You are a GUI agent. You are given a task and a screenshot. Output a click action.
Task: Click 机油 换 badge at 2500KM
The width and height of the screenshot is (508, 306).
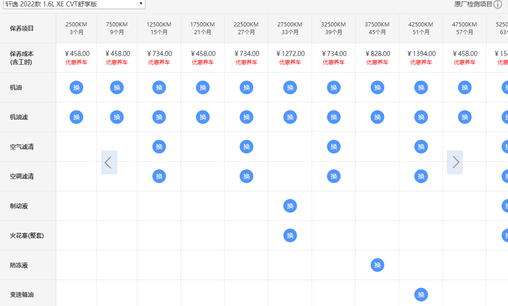click(x=76, y=87)
